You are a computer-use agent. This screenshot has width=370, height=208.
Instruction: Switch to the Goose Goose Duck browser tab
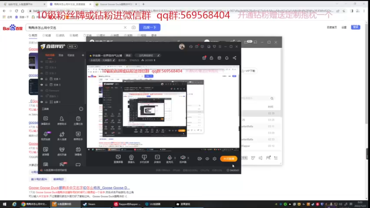[x=116, y=4]
